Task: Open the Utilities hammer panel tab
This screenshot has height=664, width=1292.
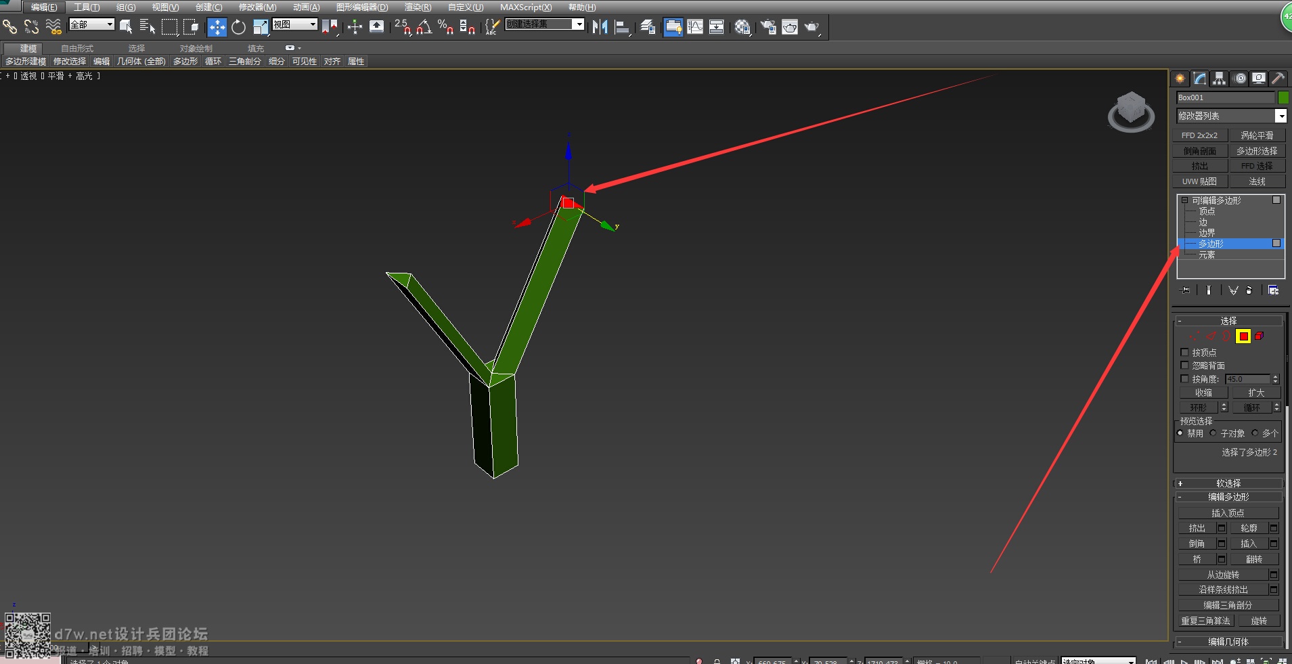Action: pyautogui.click(x=1278, y=79)
